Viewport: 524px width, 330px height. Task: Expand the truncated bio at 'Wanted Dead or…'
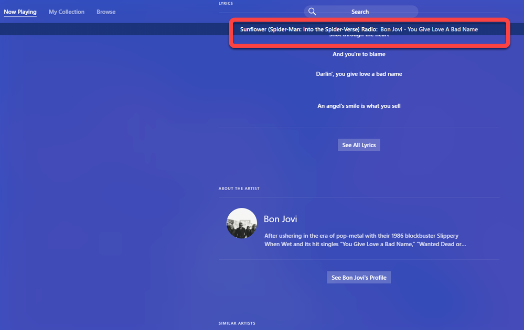coord(441,244)
